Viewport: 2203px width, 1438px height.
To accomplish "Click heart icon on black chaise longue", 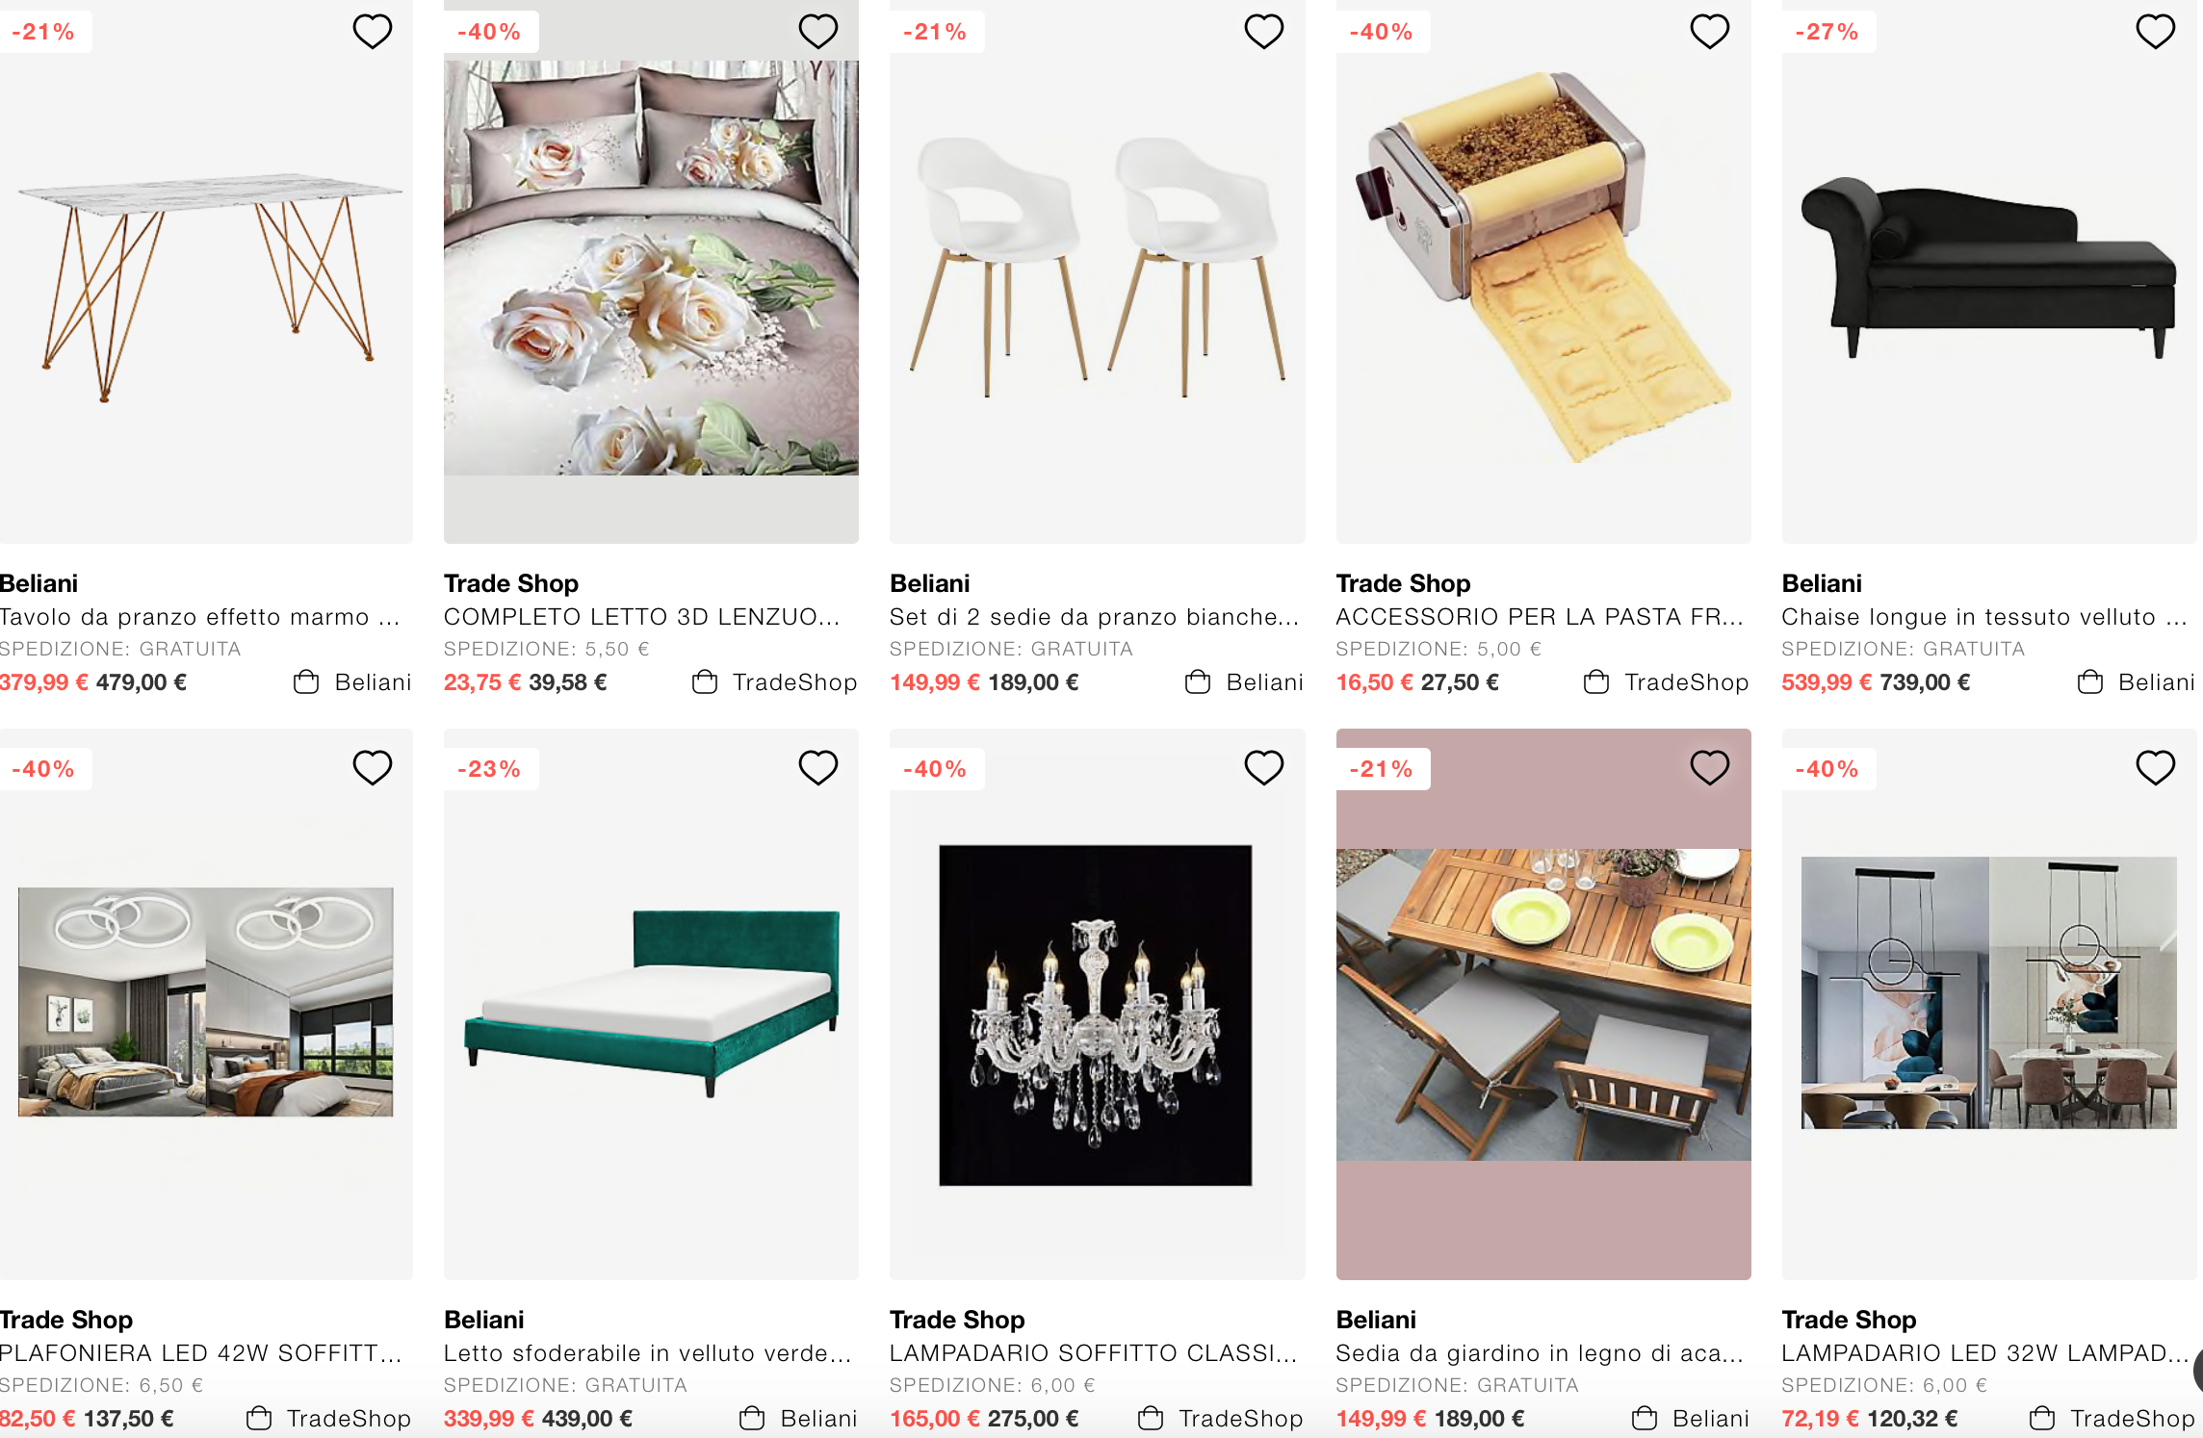I will point(2156,32).
